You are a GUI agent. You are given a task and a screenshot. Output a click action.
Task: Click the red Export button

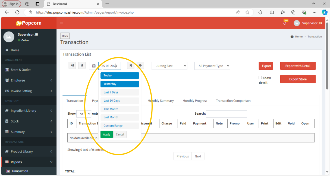[266, 66]
